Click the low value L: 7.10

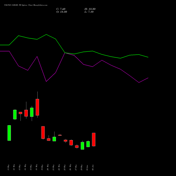point(89,12)
